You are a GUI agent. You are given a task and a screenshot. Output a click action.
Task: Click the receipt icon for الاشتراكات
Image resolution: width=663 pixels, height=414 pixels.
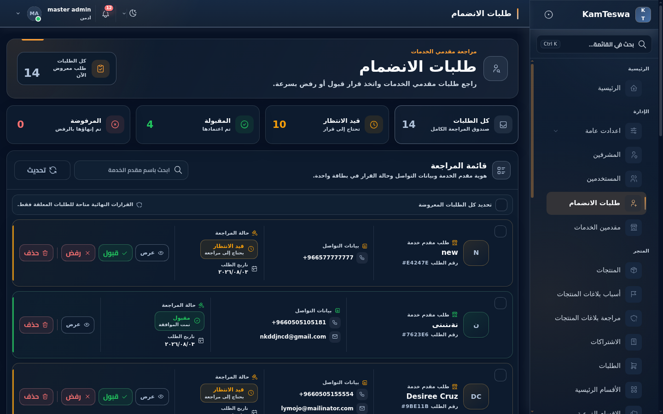[634, 342]
